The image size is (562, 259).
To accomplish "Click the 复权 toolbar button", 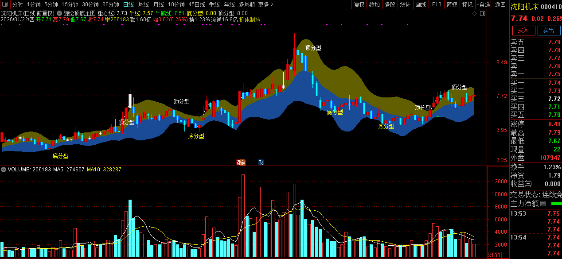I will pyautogui.click(x=359, y=4).
